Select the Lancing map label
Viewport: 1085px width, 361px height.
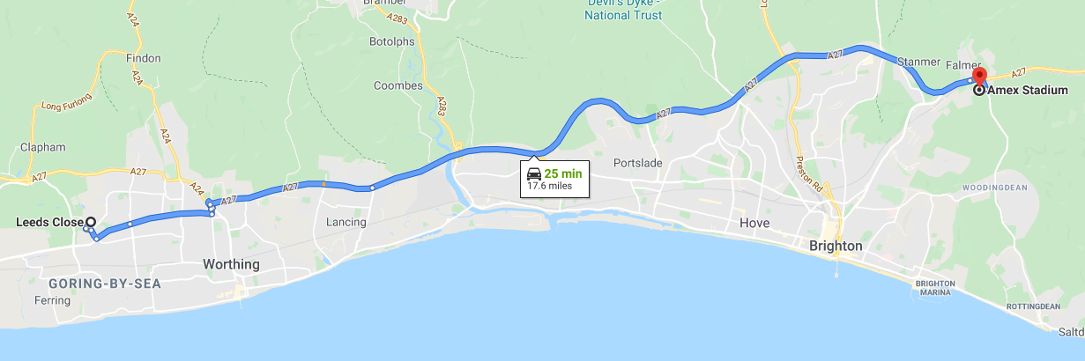click(x=346, y=222)
